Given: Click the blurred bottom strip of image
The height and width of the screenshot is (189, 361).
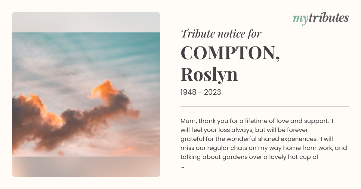Looking at the screenshot, I should click(x=86, y=167).
